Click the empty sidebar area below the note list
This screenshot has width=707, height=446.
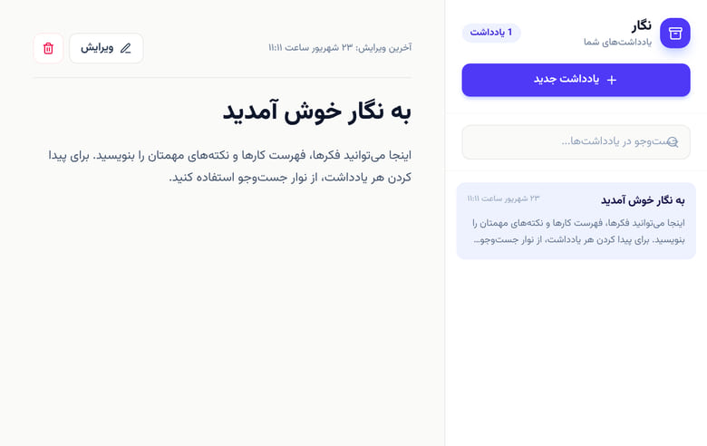click(x=576, y=352)
